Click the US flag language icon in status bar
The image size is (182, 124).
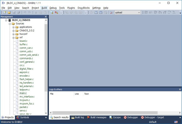(176, 122)
